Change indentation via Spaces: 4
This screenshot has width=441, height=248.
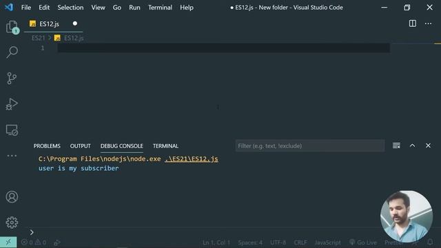pyautogui.click(x=250, y=242)
